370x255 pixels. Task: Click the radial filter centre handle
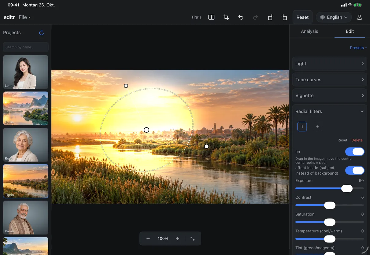146,130
